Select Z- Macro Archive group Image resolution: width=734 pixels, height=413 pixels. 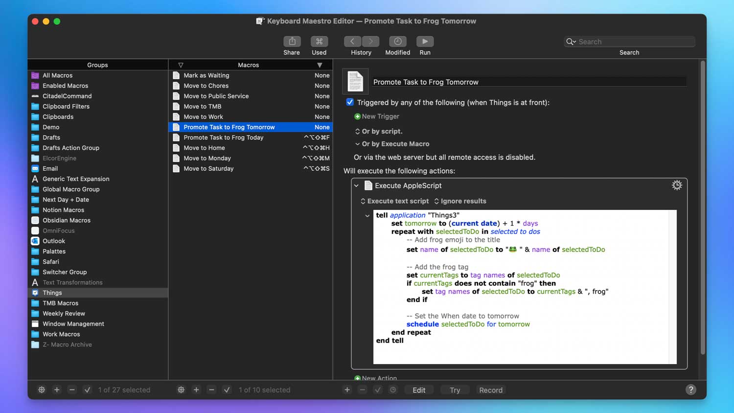click(x=98, y=344)
